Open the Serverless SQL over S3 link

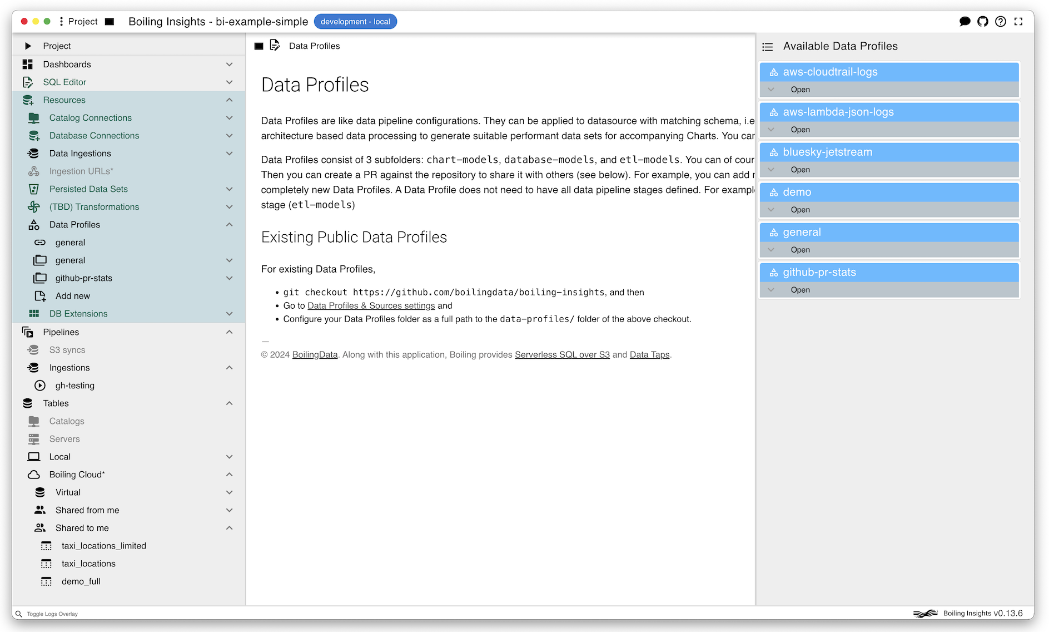(562, 354)
